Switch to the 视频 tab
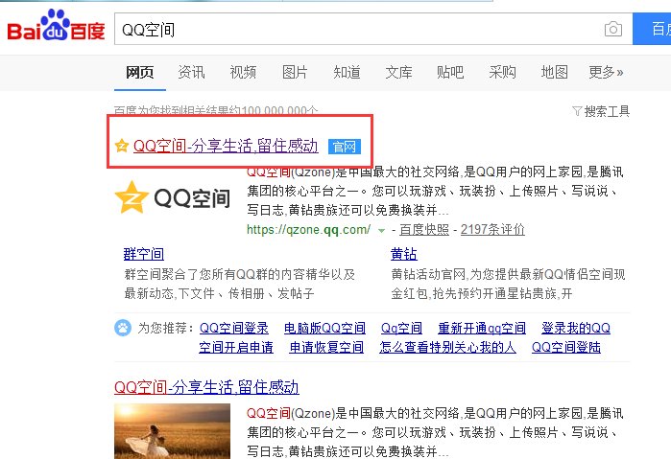Image resolution: width=671 pixels, height=459 pixels. tap(243, 72)
